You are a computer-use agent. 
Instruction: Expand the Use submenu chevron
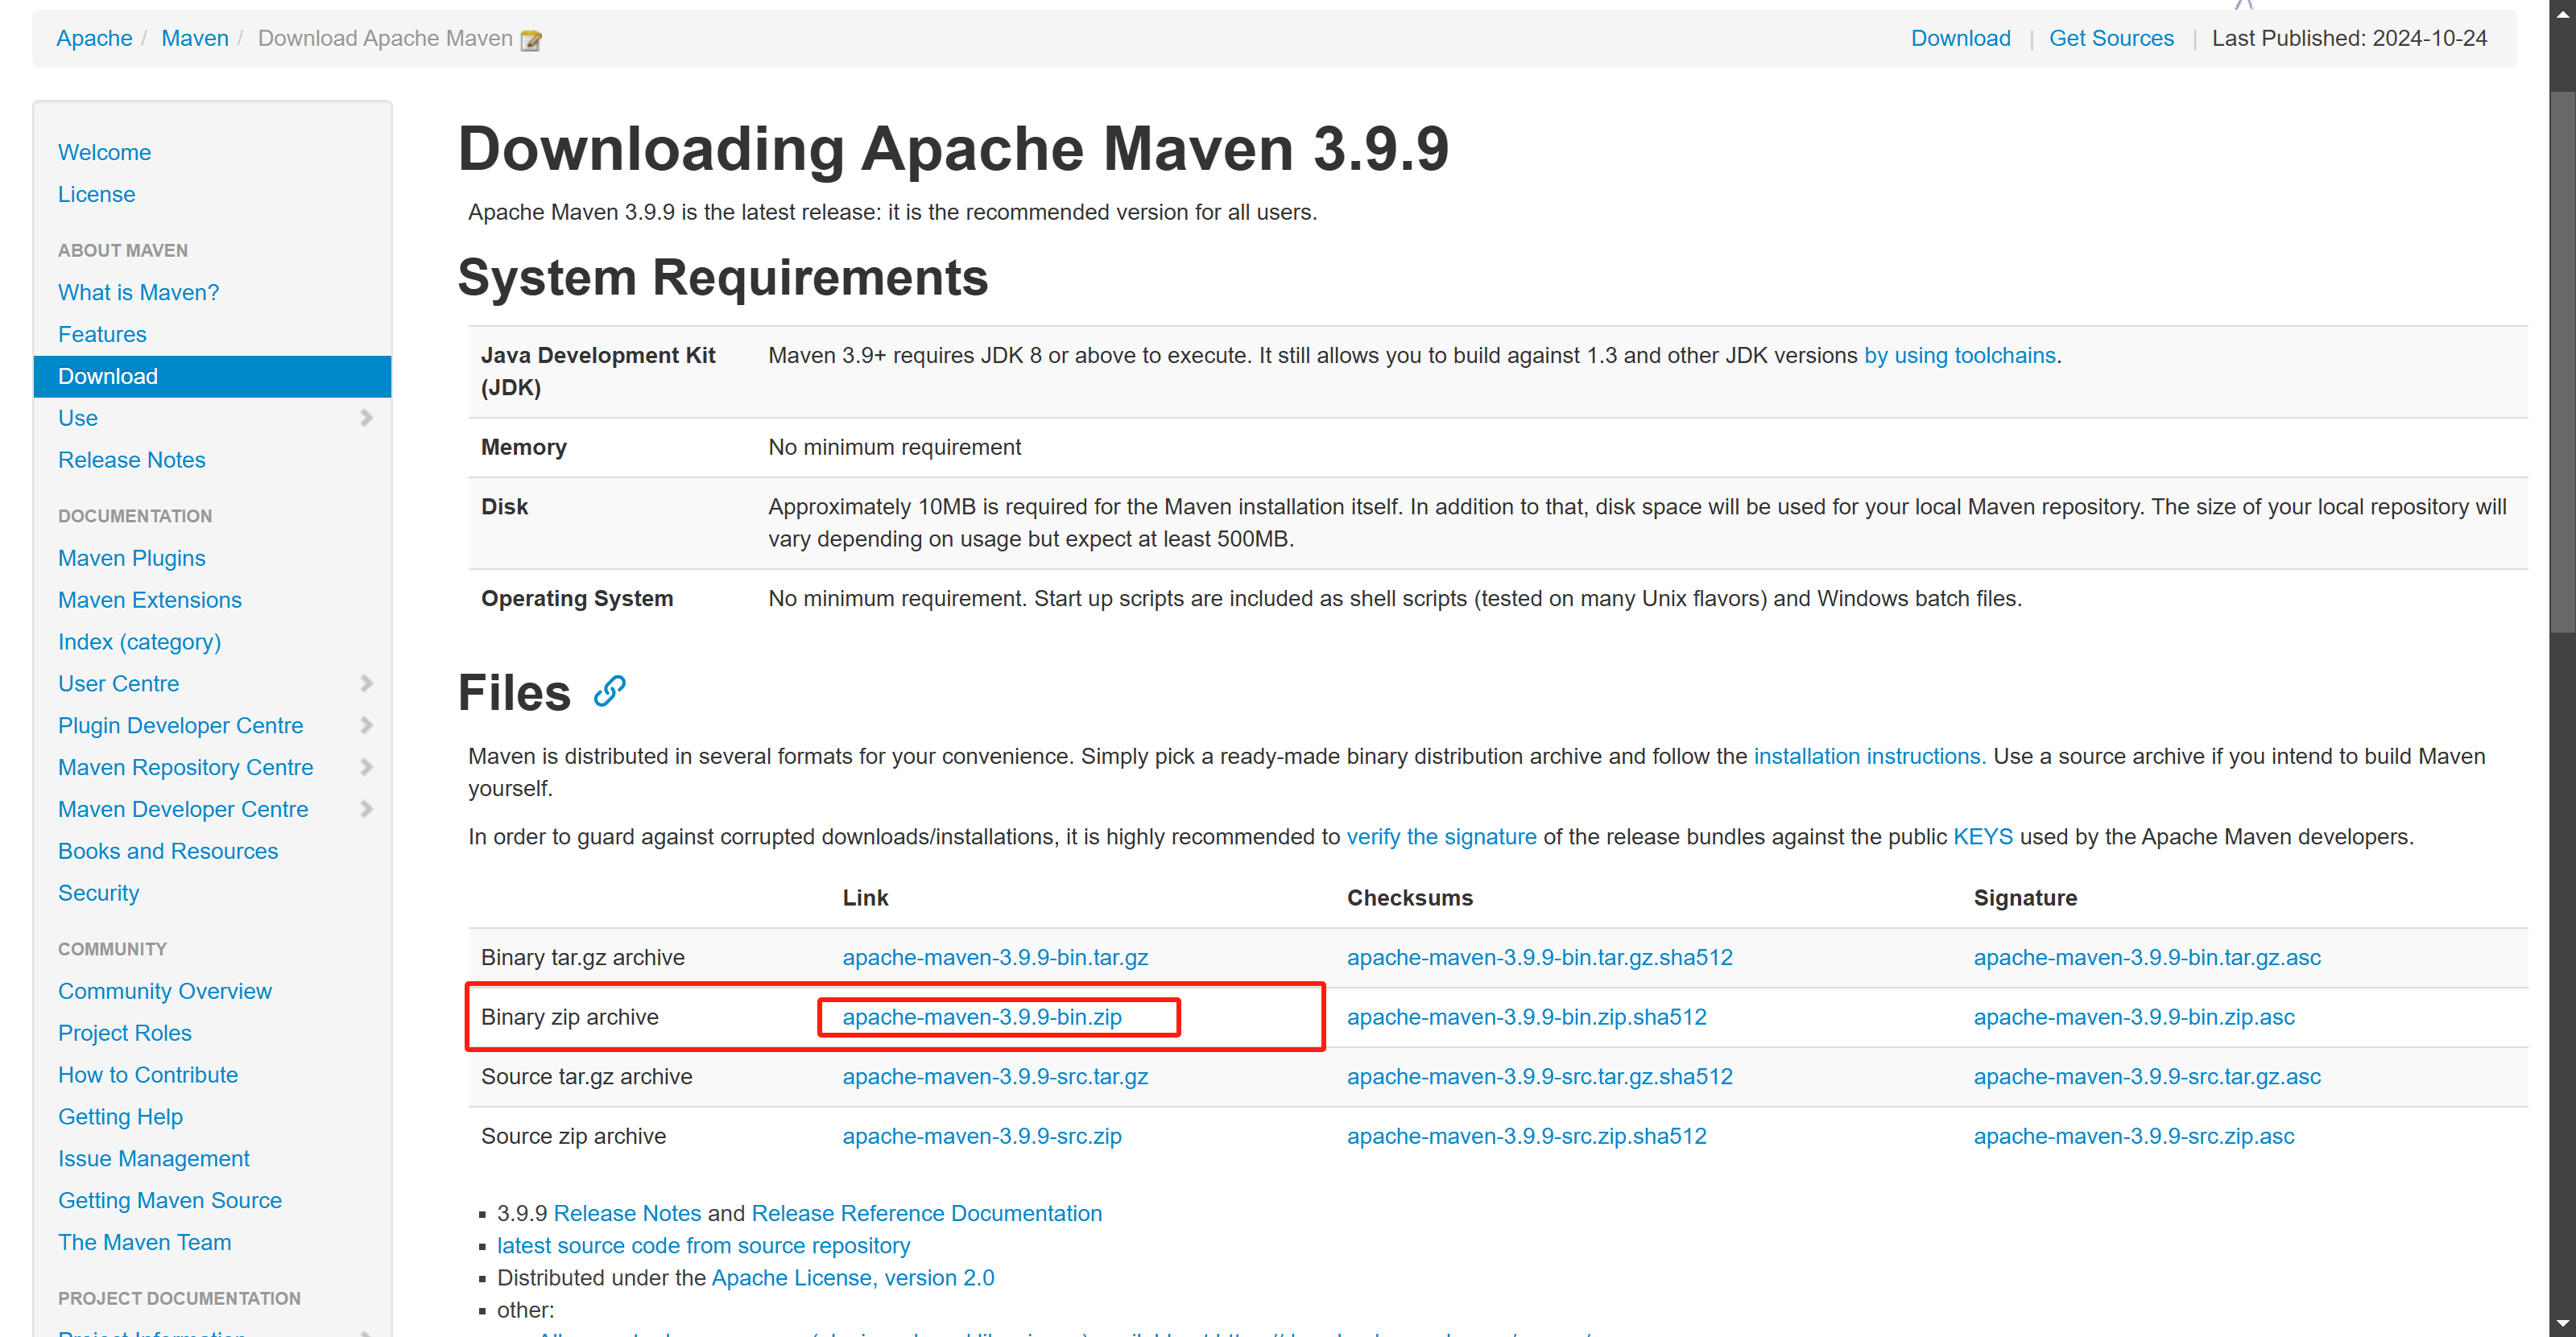(366, 419)
